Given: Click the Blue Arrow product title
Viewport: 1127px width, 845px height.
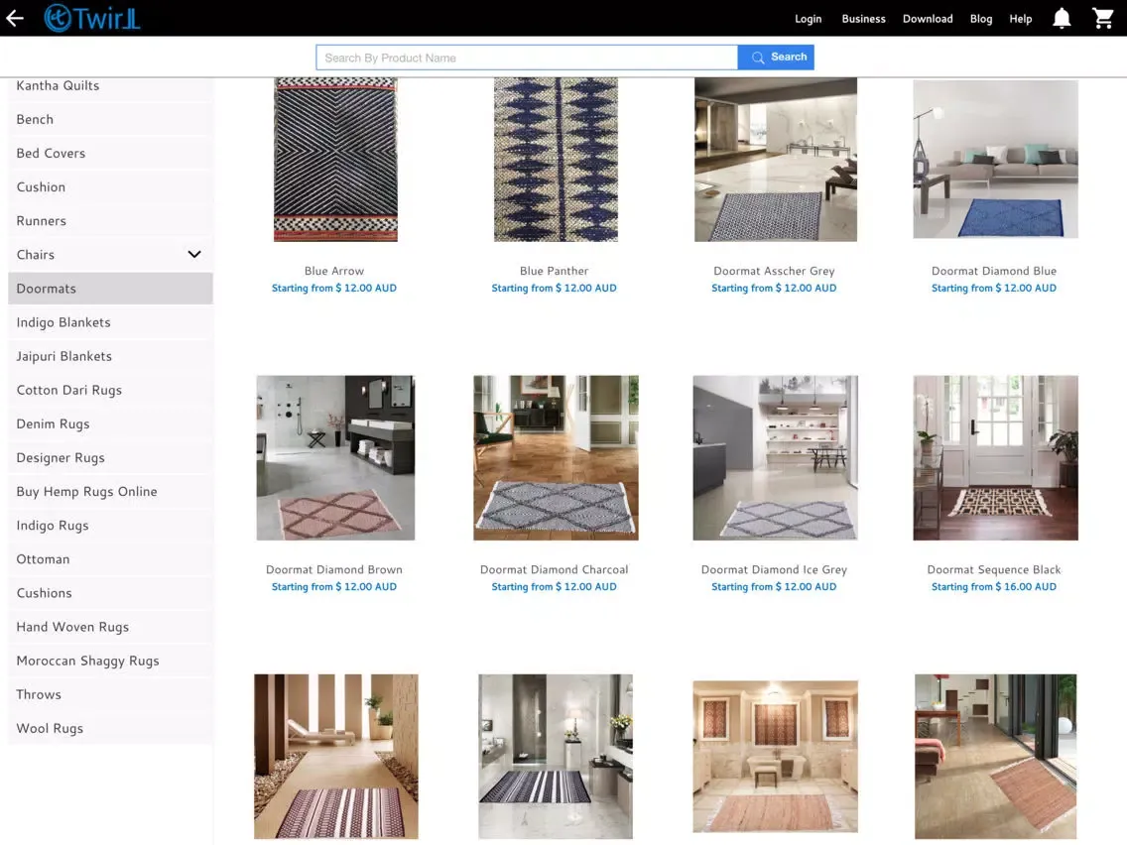Looking at the screenshot, I should pyautogui.click(x=334, y=271).
